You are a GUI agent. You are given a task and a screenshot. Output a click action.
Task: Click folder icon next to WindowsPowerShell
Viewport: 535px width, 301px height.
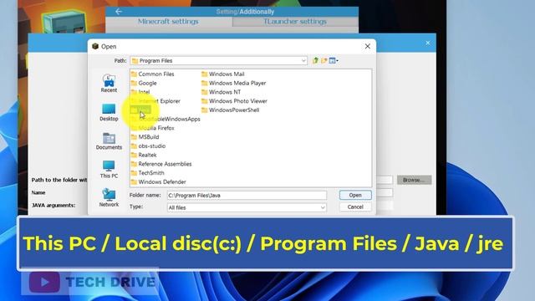point(204,110)
